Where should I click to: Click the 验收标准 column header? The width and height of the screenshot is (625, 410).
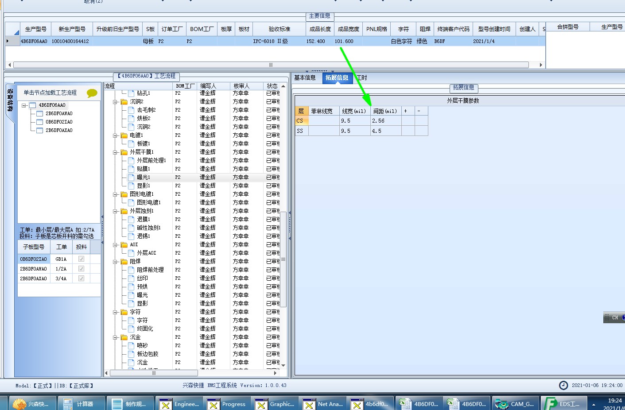click(x=280, y=29)
